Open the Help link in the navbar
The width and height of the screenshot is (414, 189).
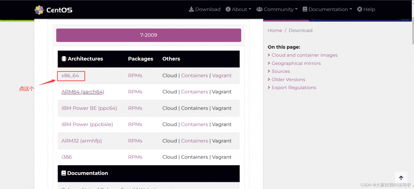pyautogui.click(x=366, y=9)
